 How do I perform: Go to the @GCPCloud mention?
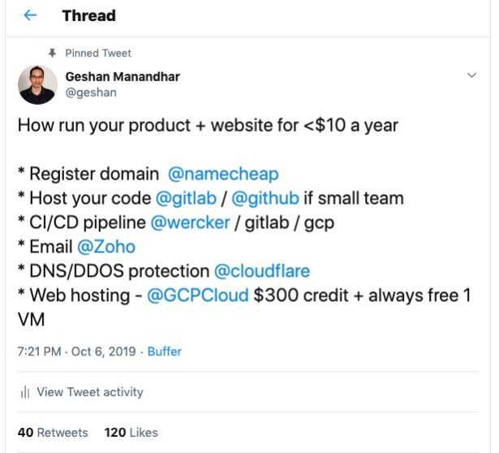197,296
